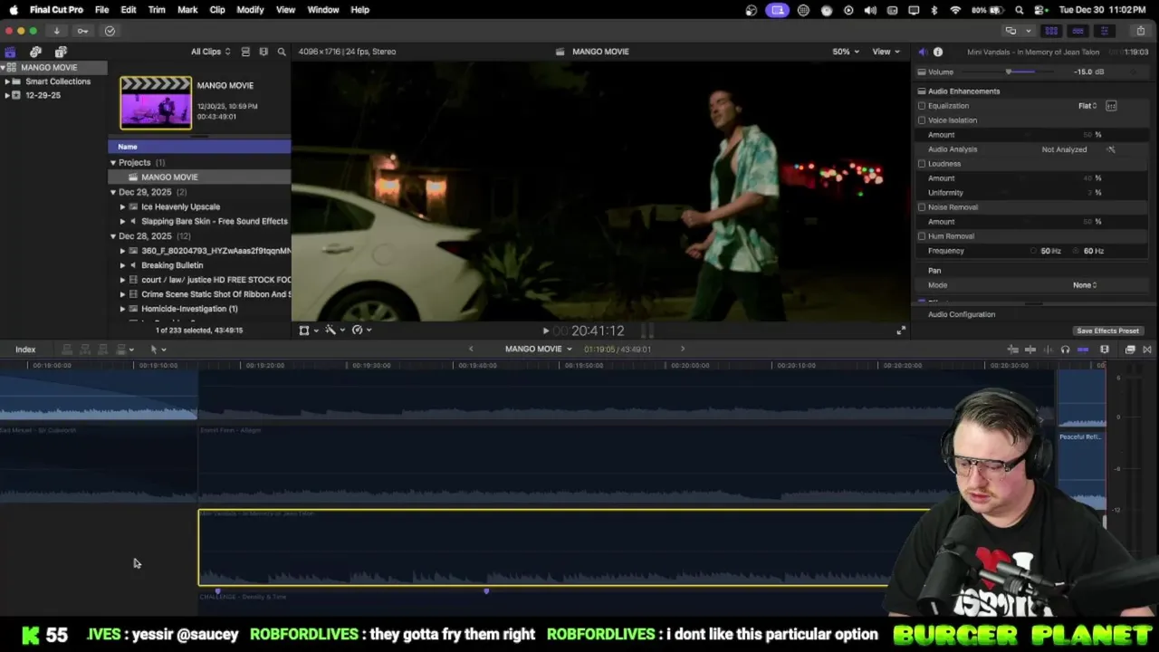Open macOS Spotlight search

click(x=1020, y=10)
